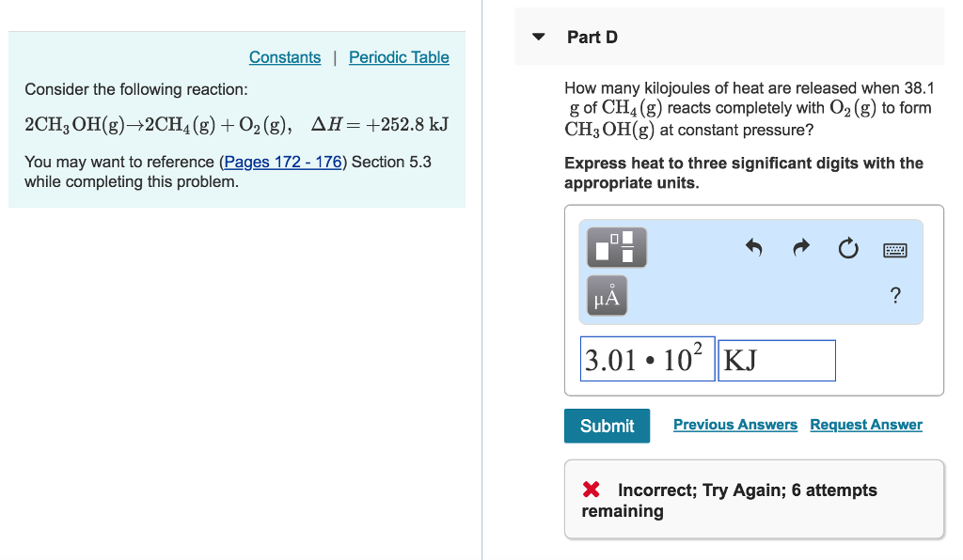Reset the answer using the circular arrow icon
Image resolution: width=963 pixels, height=560 pixels.
coord(847,247)
